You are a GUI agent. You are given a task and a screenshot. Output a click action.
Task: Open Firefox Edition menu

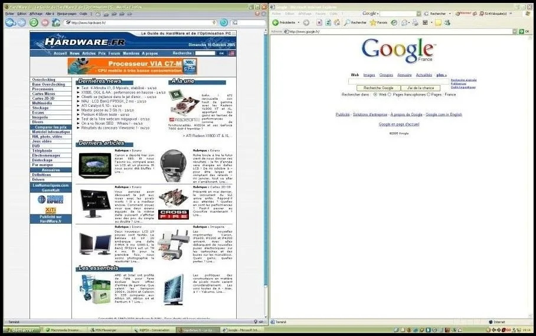(21, 14)
